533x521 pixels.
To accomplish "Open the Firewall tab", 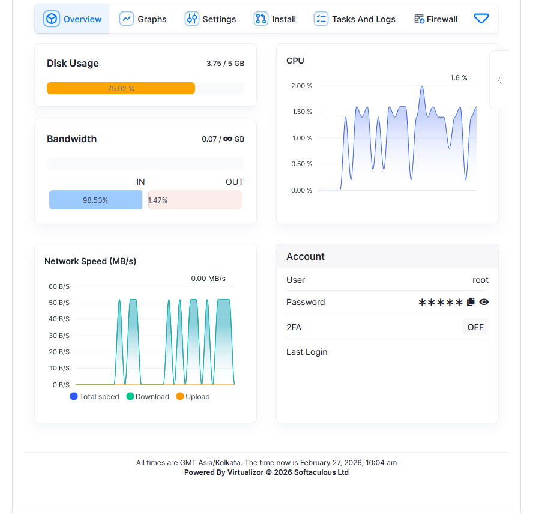I will click(442, 19).
